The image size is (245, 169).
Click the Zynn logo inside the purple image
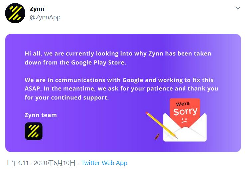[x=34, y=131]
